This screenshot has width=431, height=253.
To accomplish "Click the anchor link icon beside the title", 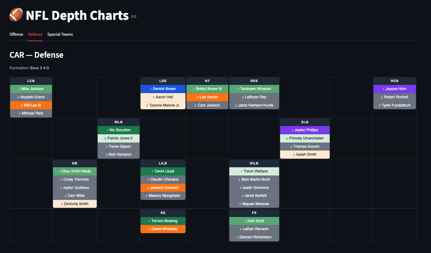I will click(x=134, y=16).
